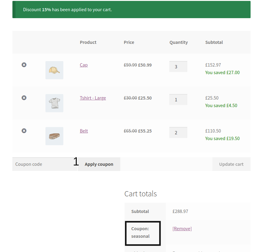Remove the Belt item from cart
263x252 pixels.
click(24, 131)
